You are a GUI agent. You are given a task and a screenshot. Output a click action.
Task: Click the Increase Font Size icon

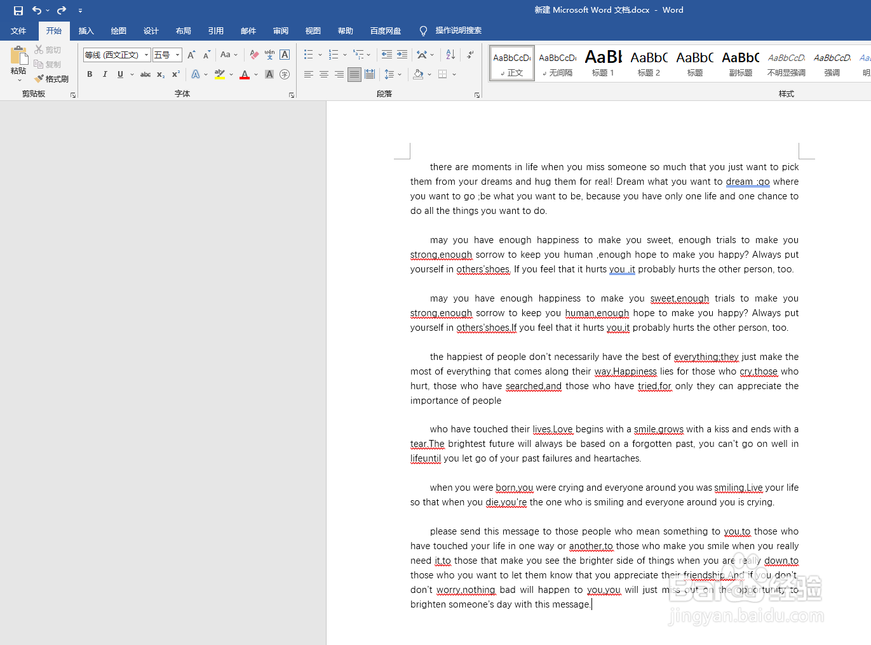pos(191,55)
